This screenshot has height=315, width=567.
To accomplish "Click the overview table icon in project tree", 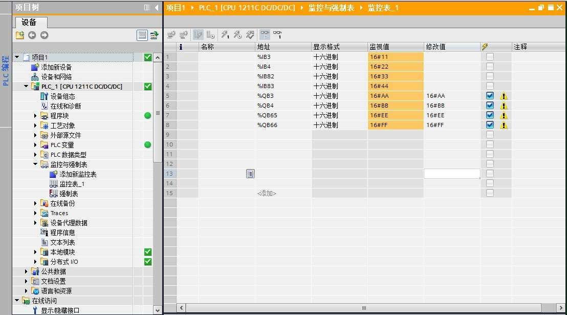I will (142, 35).
